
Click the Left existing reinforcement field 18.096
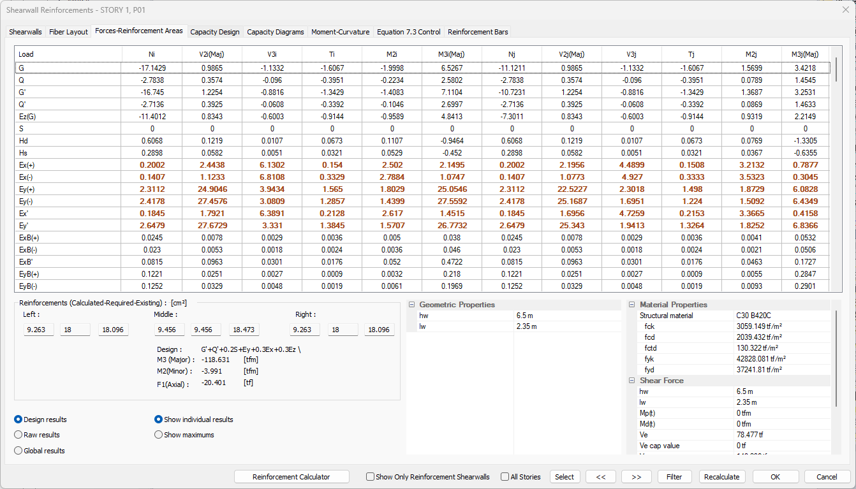pos(114,330)
